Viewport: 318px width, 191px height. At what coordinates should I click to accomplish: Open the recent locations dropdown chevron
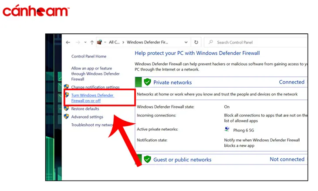(x=85, y=42)
